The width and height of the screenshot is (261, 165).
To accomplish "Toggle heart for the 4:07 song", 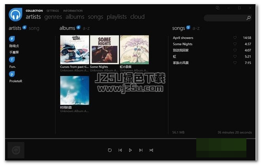I will 235,50.
